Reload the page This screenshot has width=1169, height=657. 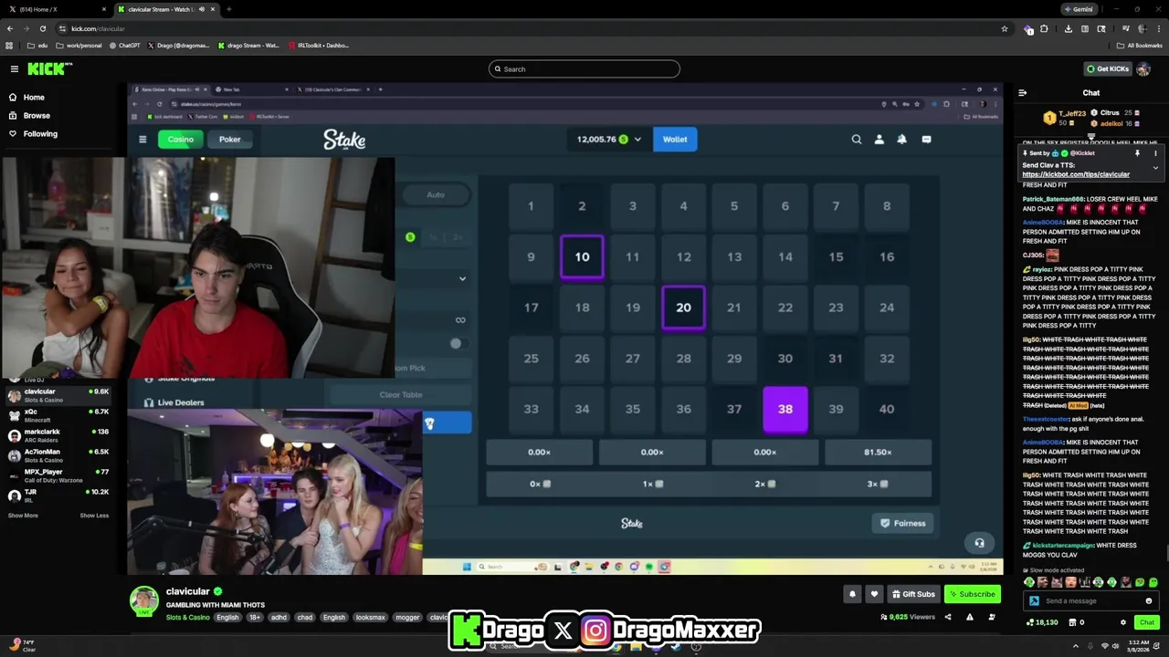point(42,28)
